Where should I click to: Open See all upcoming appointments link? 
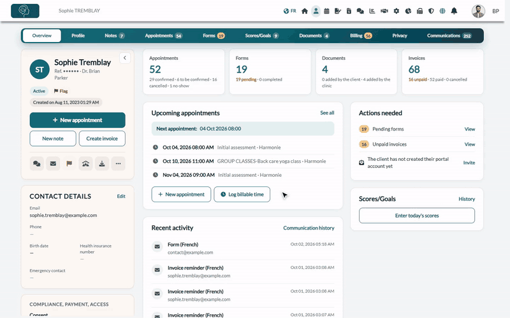[327, 113]
